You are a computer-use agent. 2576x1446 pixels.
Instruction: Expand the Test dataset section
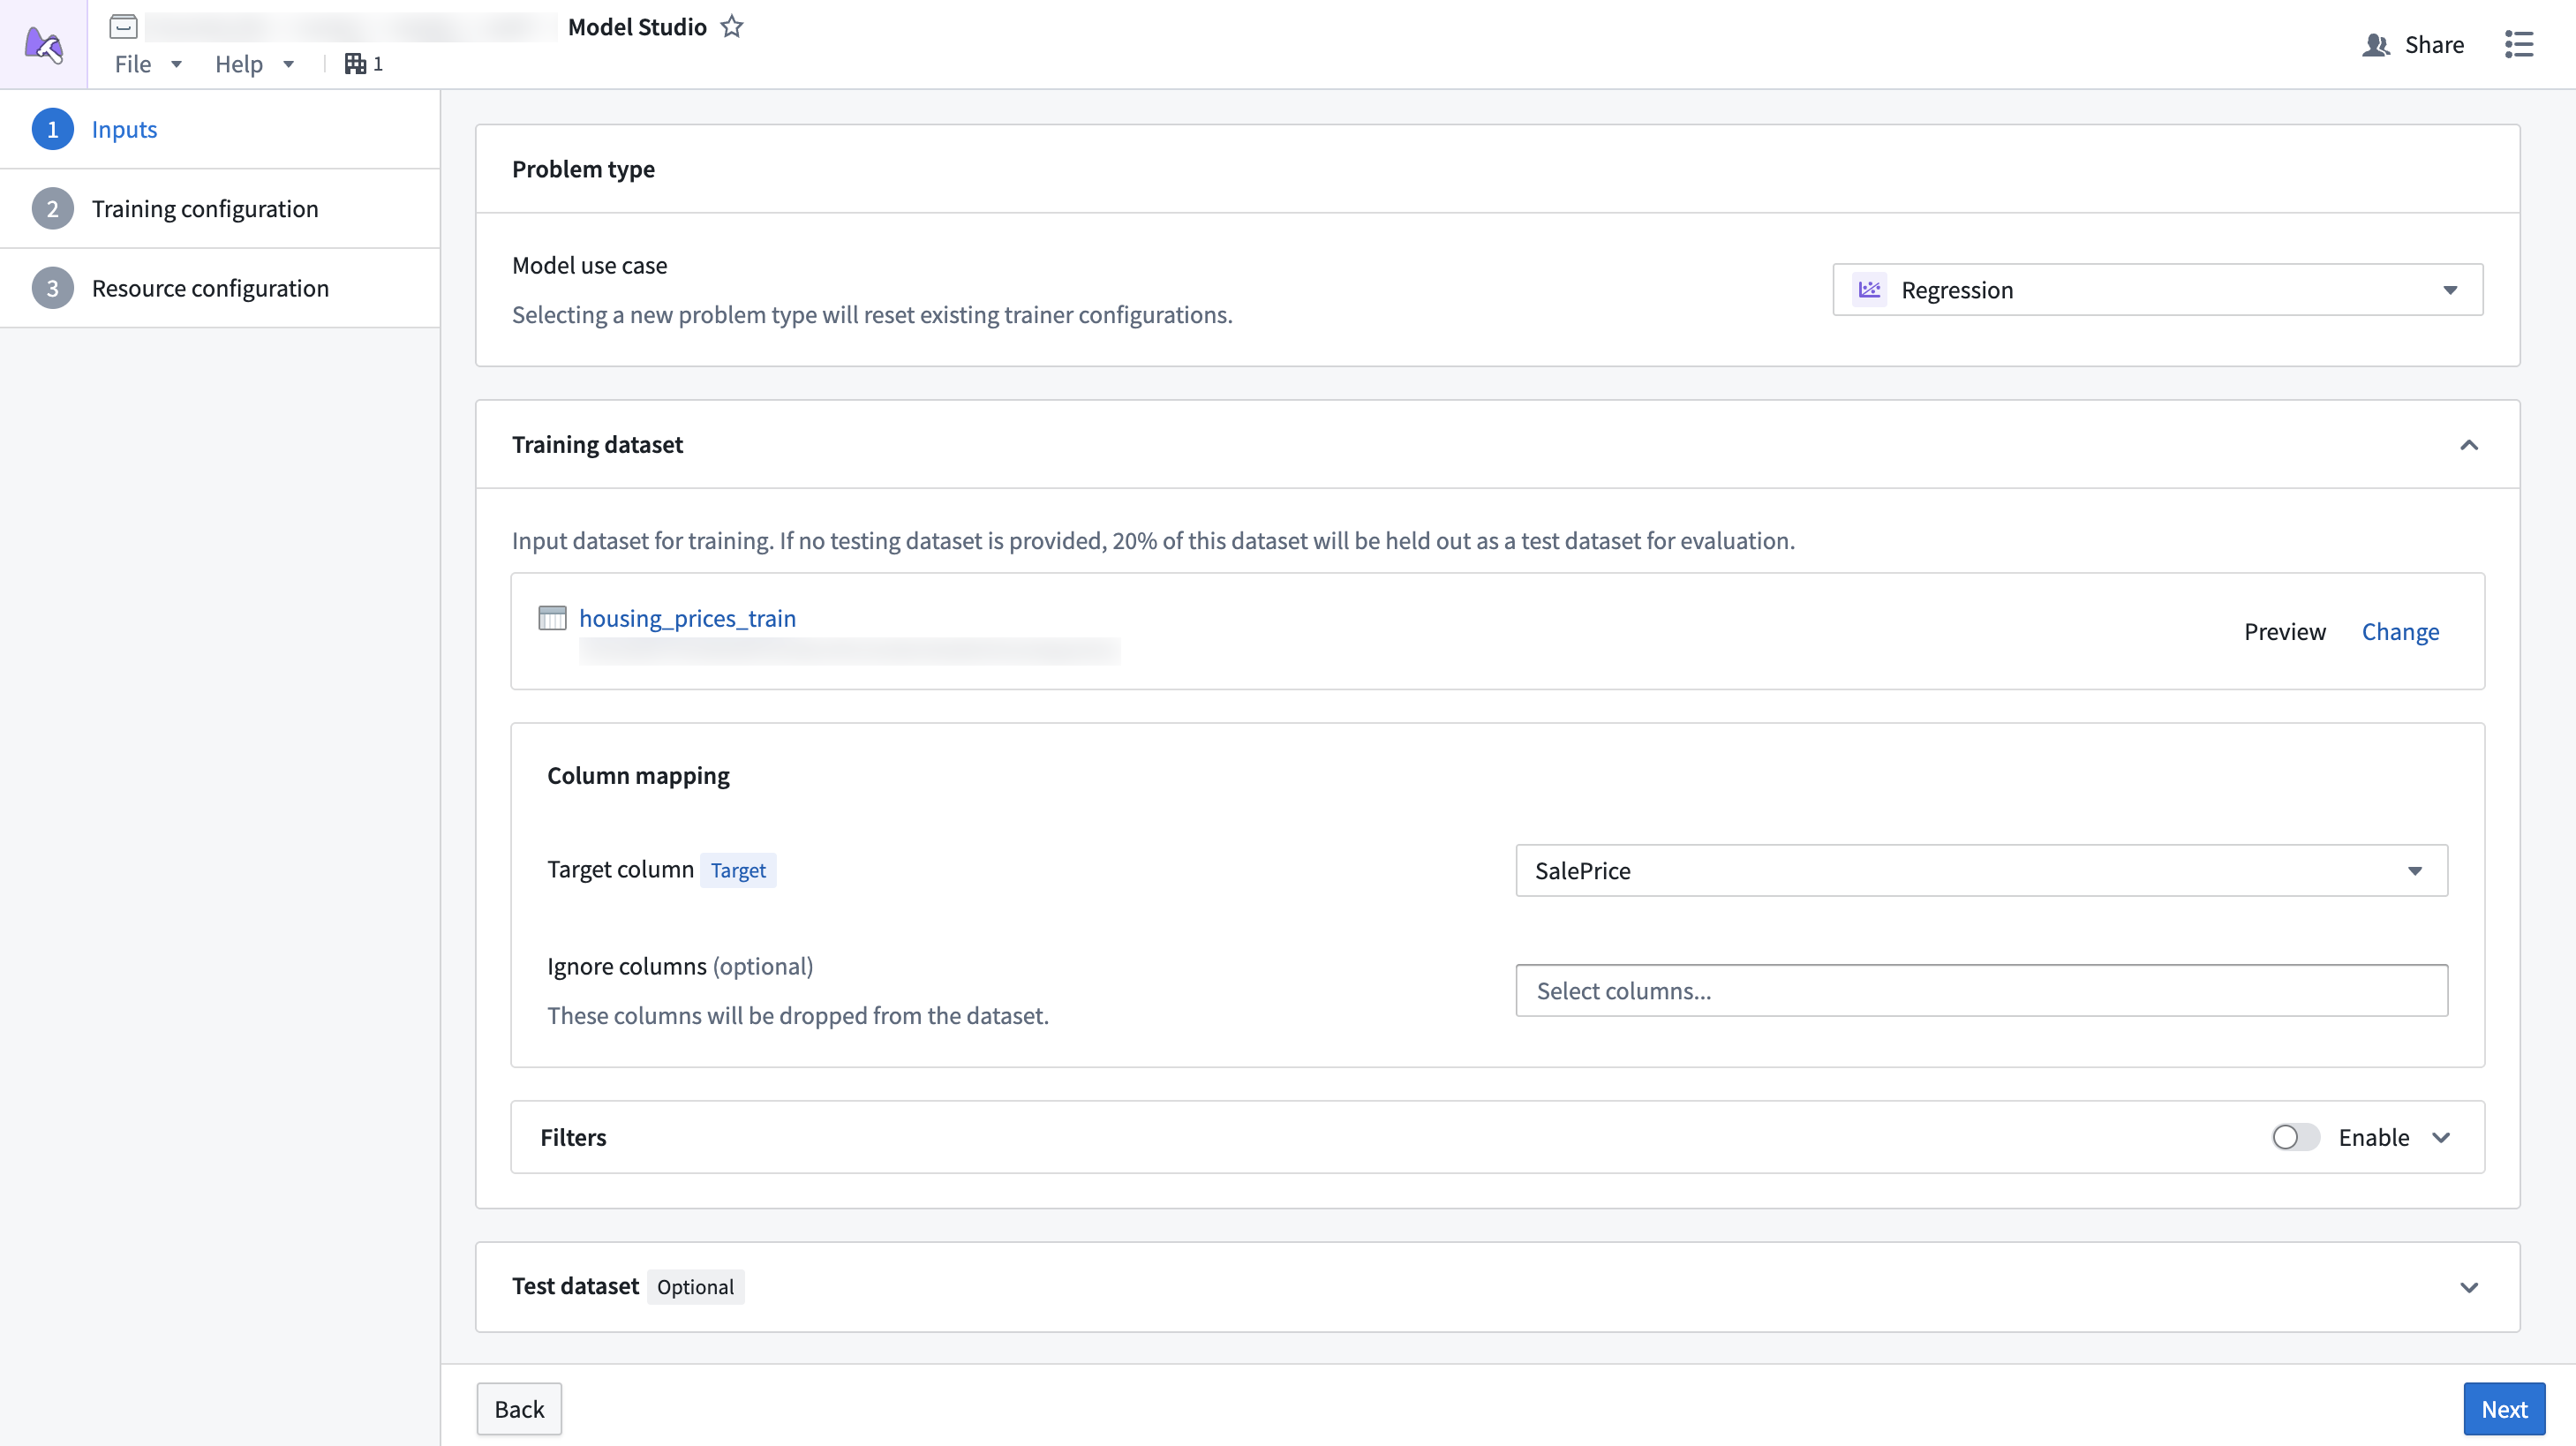pos(2470,1287)
